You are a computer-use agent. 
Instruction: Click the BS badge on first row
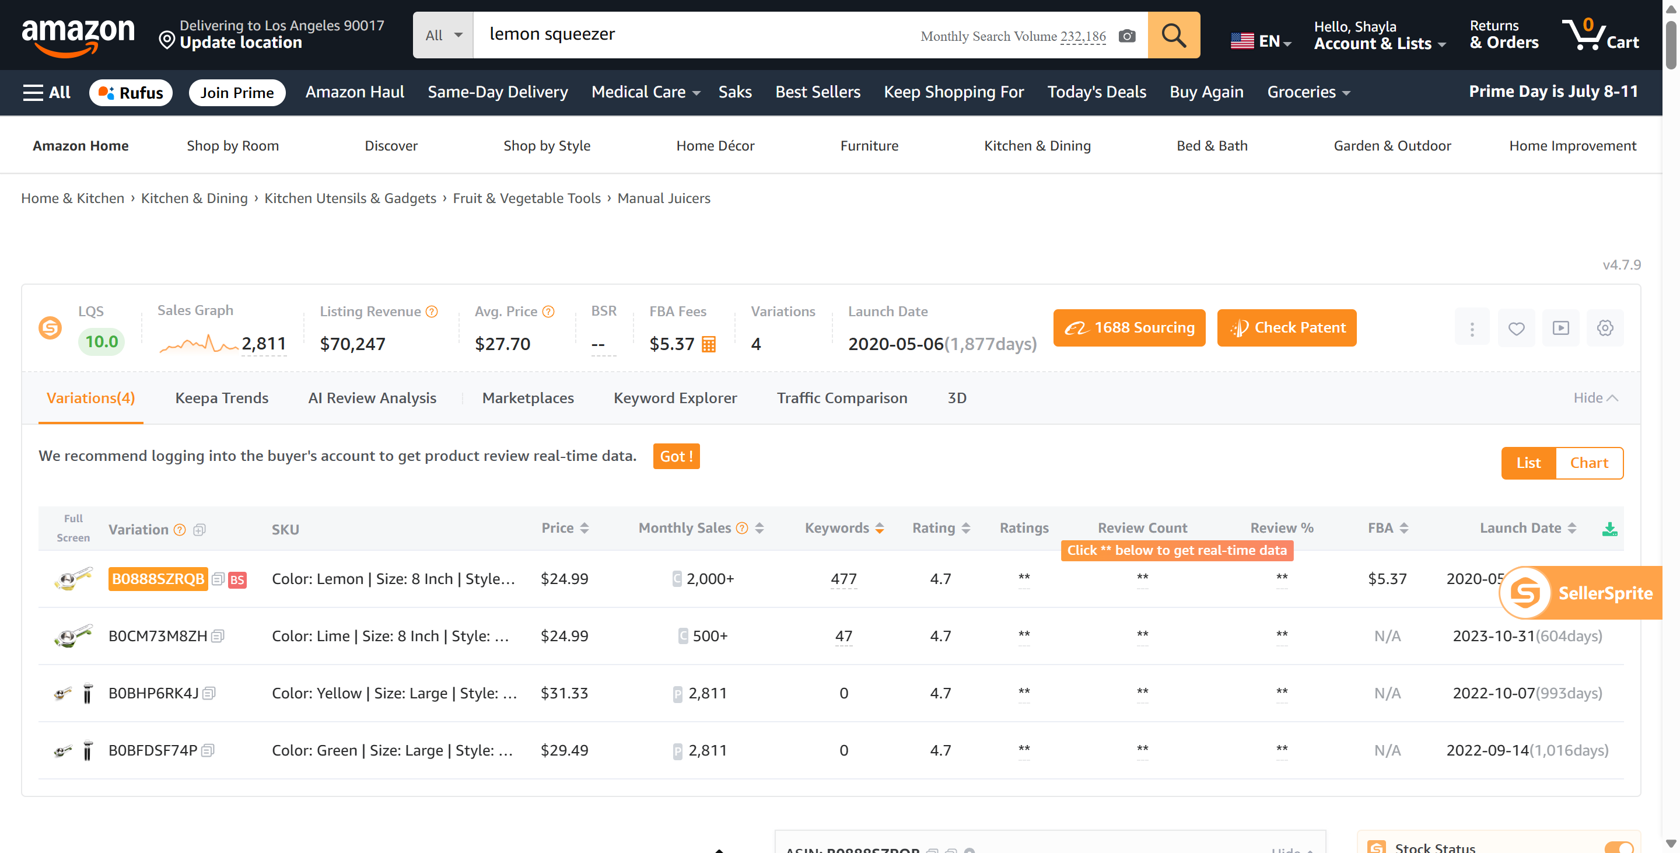point(237,580)
